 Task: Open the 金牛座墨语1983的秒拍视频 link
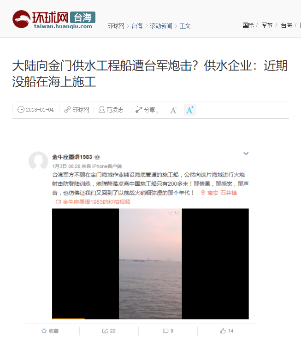coord(93,202)
